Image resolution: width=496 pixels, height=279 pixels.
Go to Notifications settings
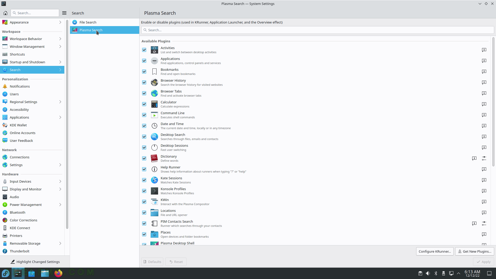pos(32,86)
